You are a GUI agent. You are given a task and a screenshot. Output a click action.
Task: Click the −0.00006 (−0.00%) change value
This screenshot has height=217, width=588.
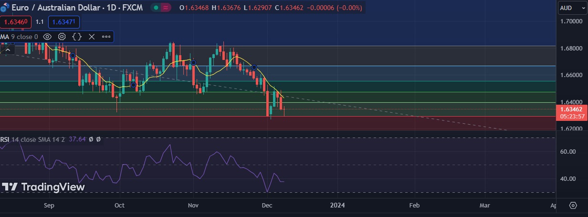[334, 8]
